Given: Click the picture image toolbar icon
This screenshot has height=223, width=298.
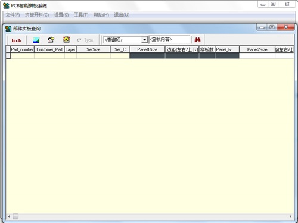Looking at the screenshot, I should [36, 40].
